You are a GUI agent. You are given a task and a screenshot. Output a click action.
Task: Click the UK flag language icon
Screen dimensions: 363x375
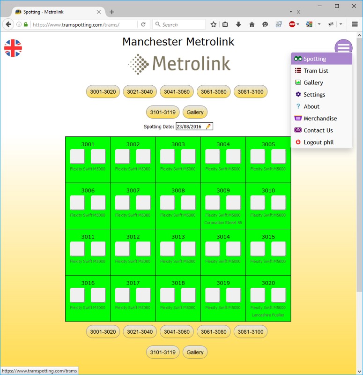pyautogui.click(x=13, y=48)
